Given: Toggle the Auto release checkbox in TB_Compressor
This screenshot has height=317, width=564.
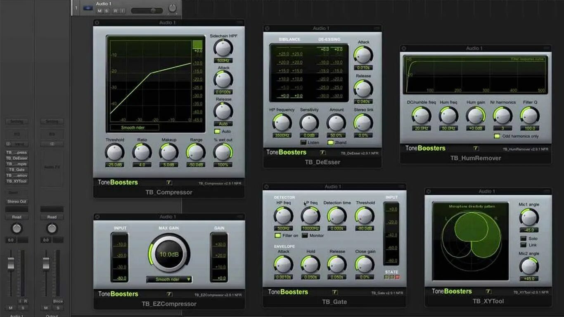Looking at the screenshot, I should pos(217,132).
